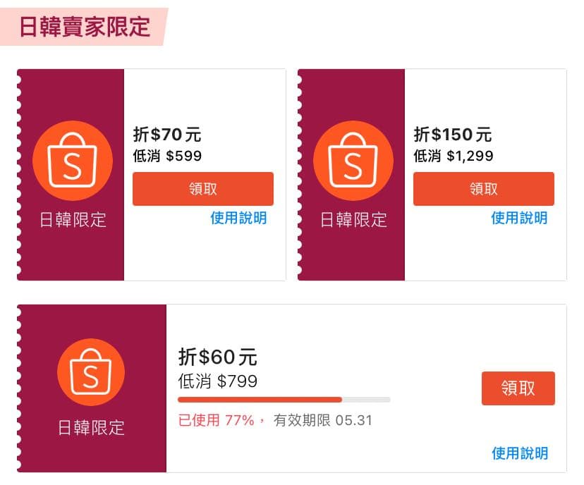This screenshot has height=485, width=584.
Task: Click 日韓限定 label on $70 coupon
Action: tap(73, 220)
